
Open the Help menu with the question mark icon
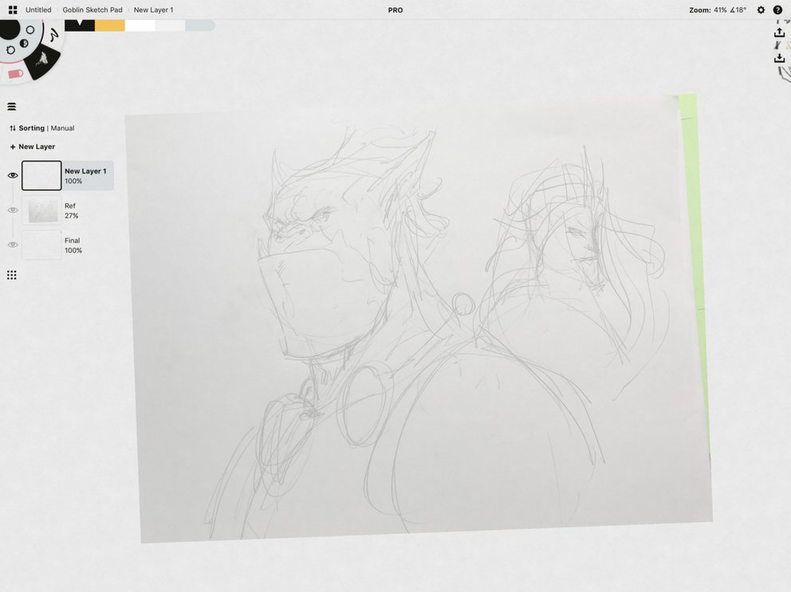tap(777, 10)
